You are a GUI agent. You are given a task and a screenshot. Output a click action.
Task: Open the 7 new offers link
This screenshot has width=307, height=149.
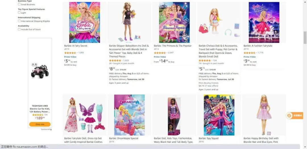pyautogui.click(x=212, y=86)
